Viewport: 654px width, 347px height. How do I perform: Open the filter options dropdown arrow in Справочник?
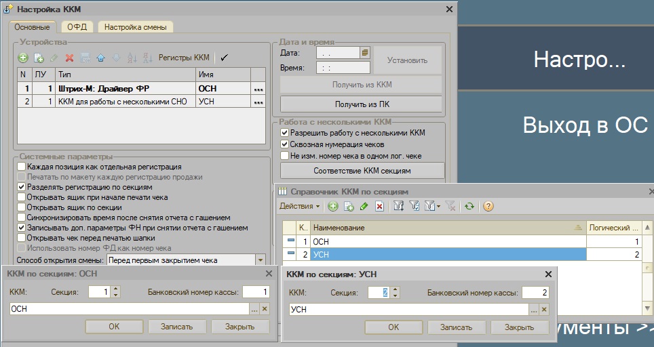point(438,206)
